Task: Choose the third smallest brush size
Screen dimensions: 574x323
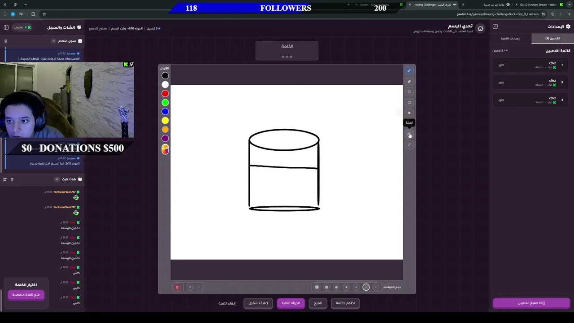Action: click(356, 287)
